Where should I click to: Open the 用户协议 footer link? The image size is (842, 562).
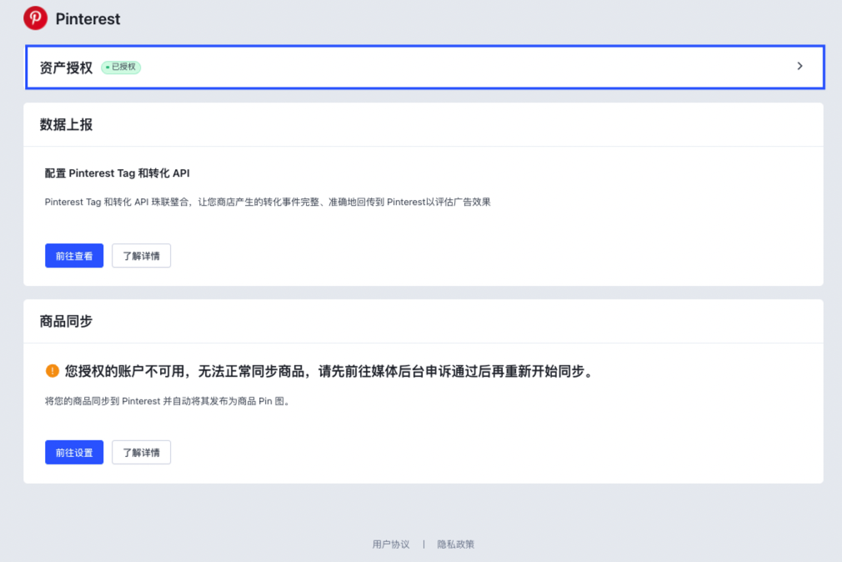391,544
